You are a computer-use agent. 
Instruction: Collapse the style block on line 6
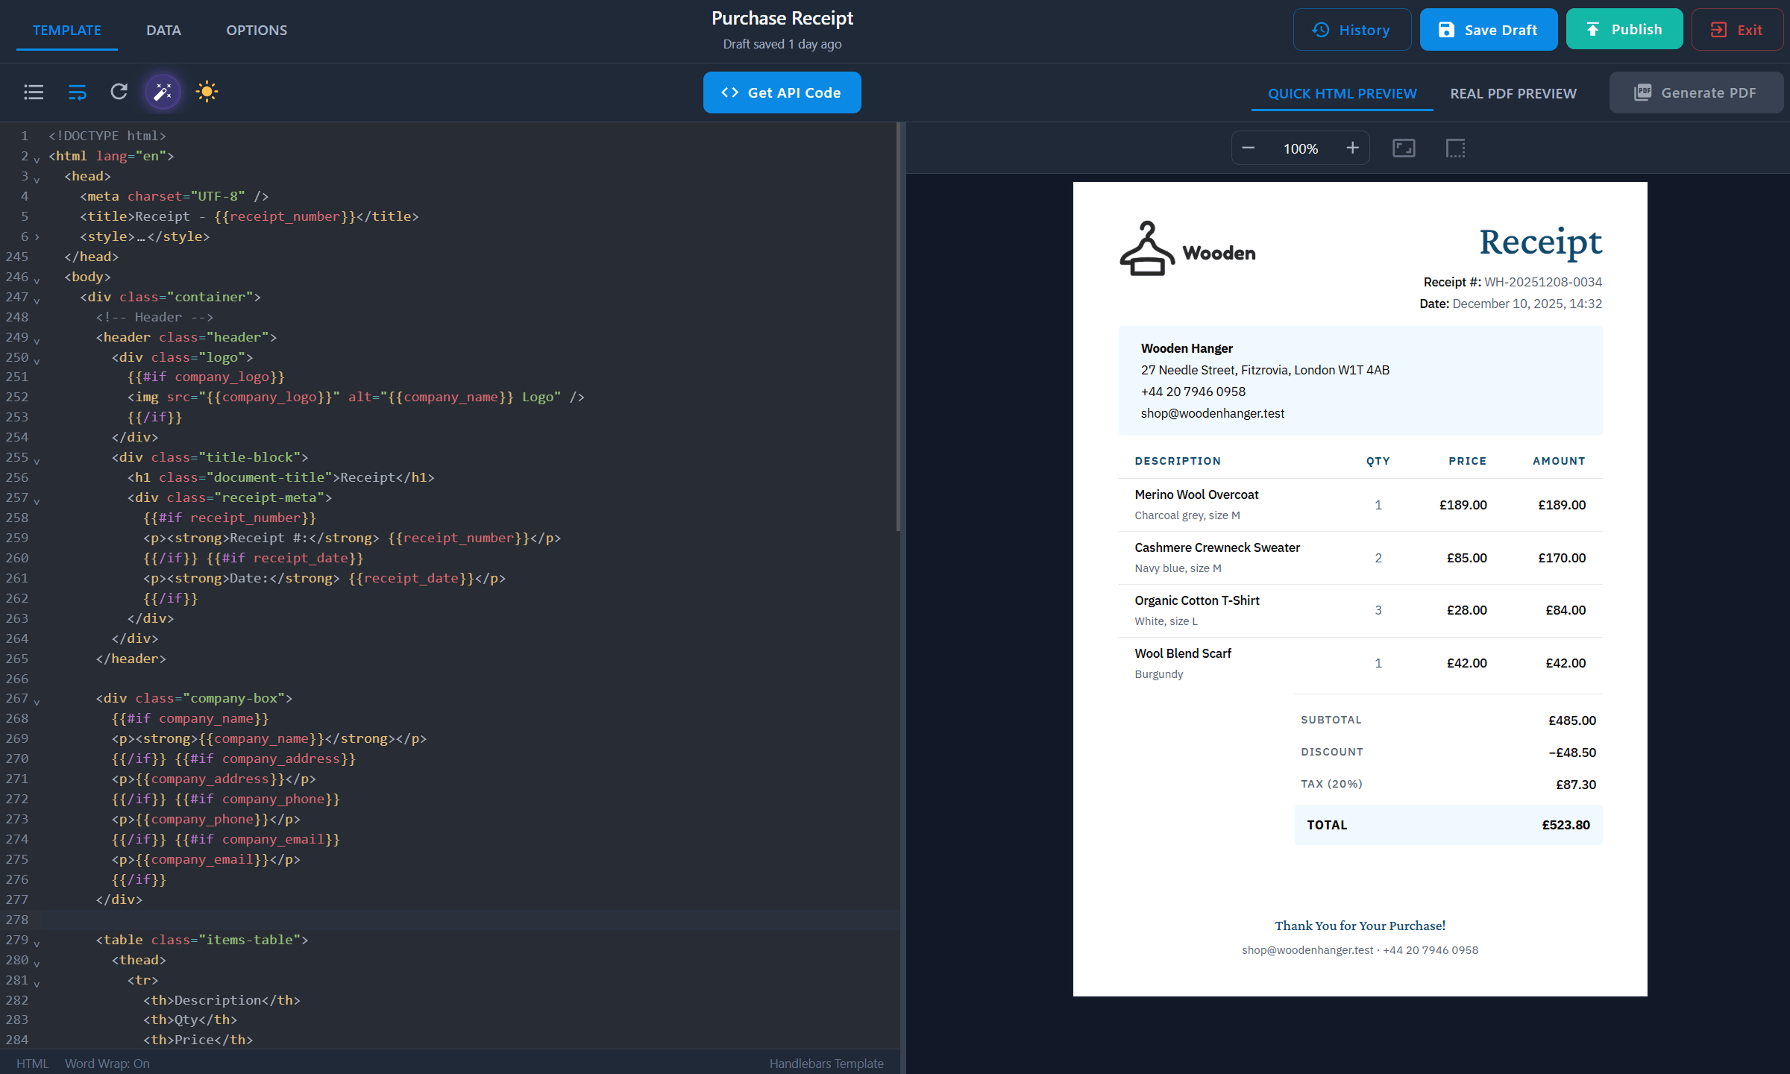(35, 236)
